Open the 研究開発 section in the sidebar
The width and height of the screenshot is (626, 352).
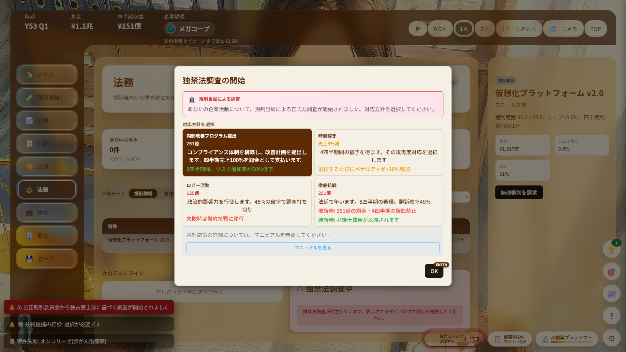pyautogui.click(x=47, y=97)
